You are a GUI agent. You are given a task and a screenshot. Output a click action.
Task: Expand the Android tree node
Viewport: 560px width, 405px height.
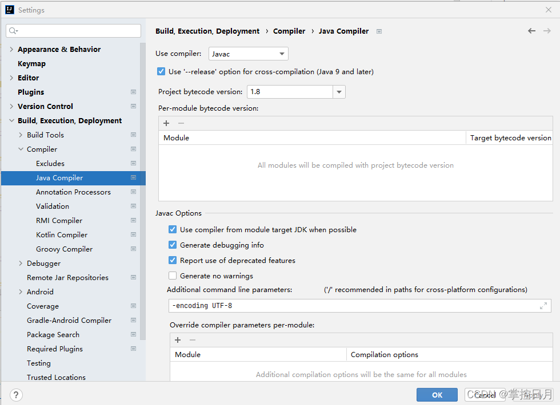tap(21, 291)
